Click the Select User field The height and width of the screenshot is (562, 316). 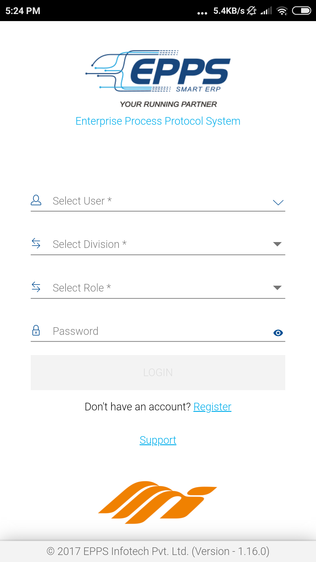(x=158, y=201)
